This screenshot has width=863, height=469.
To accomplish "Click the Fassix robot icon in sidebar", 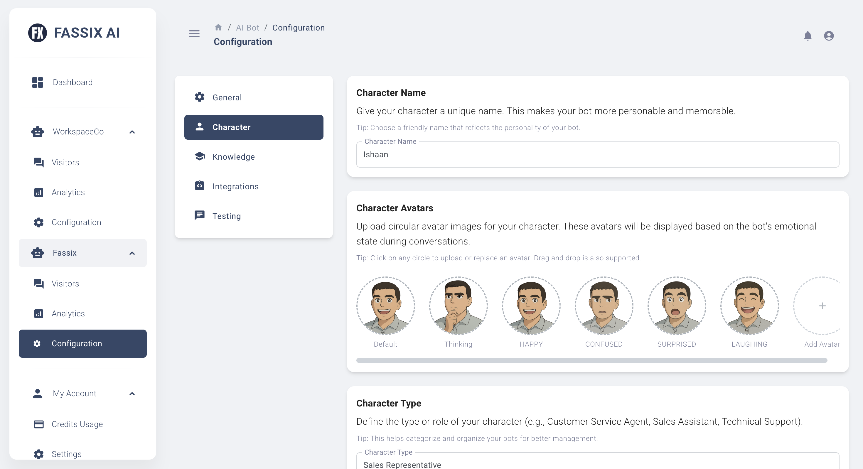I will [38, 253].
